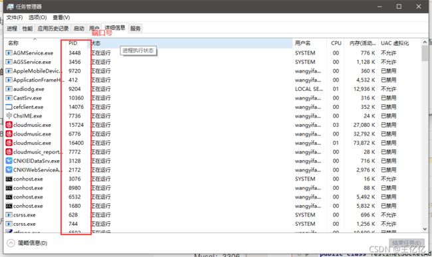Select the audiodg.exe process name
The height and width of the screenshot is (257, 432).
point(29,89)
